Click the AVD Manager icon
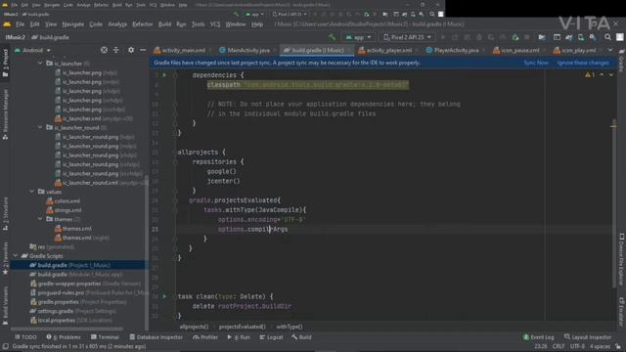This screenshot has width=626, height=352. click(581, 37)
